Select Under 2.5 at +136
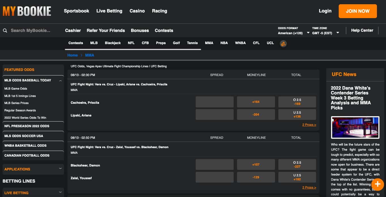386x197 pixels. click(297, 114)
